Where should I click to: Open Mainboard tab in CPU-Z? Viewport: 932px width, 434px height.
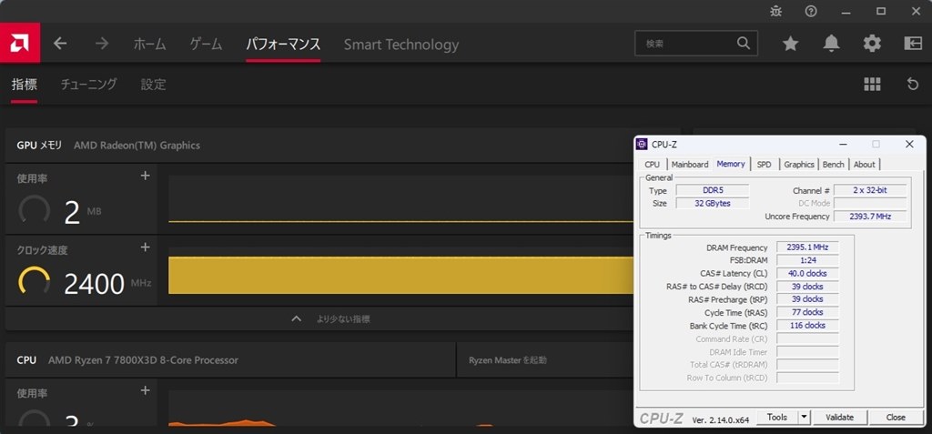[x=690, y=164]
